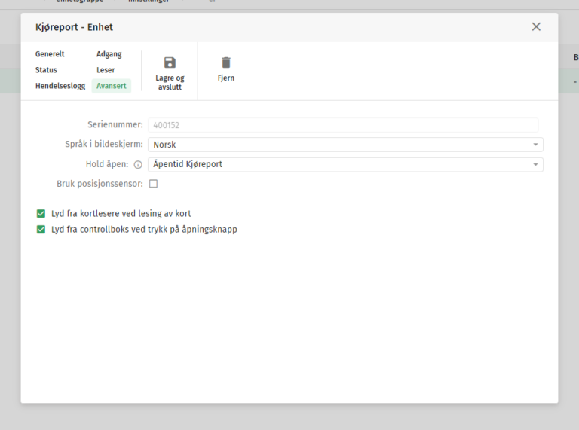The image size is (579, 430).
Task: Select the highlighted Avansert tab
Action: tap(112, 86)
